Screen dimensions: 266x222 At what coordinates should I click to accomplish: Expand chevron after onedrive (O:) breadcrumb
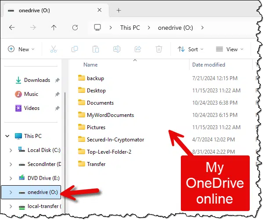click(202, 28)
